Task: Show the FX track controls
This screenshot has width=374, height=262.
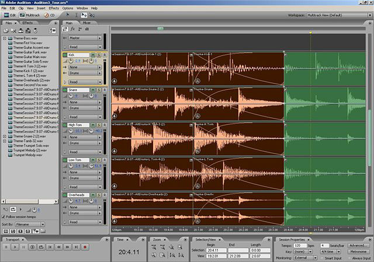Action: point(72,29)
